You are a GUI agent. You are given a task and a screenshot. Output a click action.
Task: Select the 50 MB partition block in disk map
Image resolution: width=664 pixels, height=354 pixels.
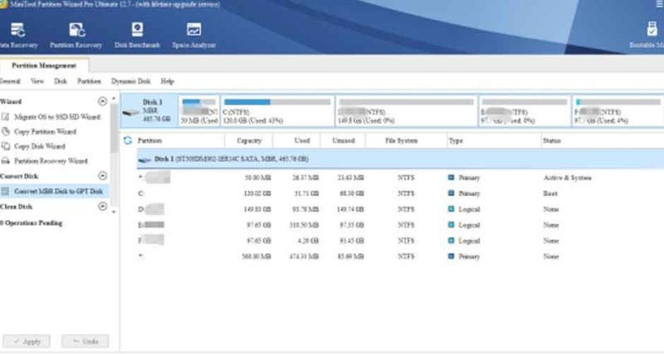(x=198, y=111)
